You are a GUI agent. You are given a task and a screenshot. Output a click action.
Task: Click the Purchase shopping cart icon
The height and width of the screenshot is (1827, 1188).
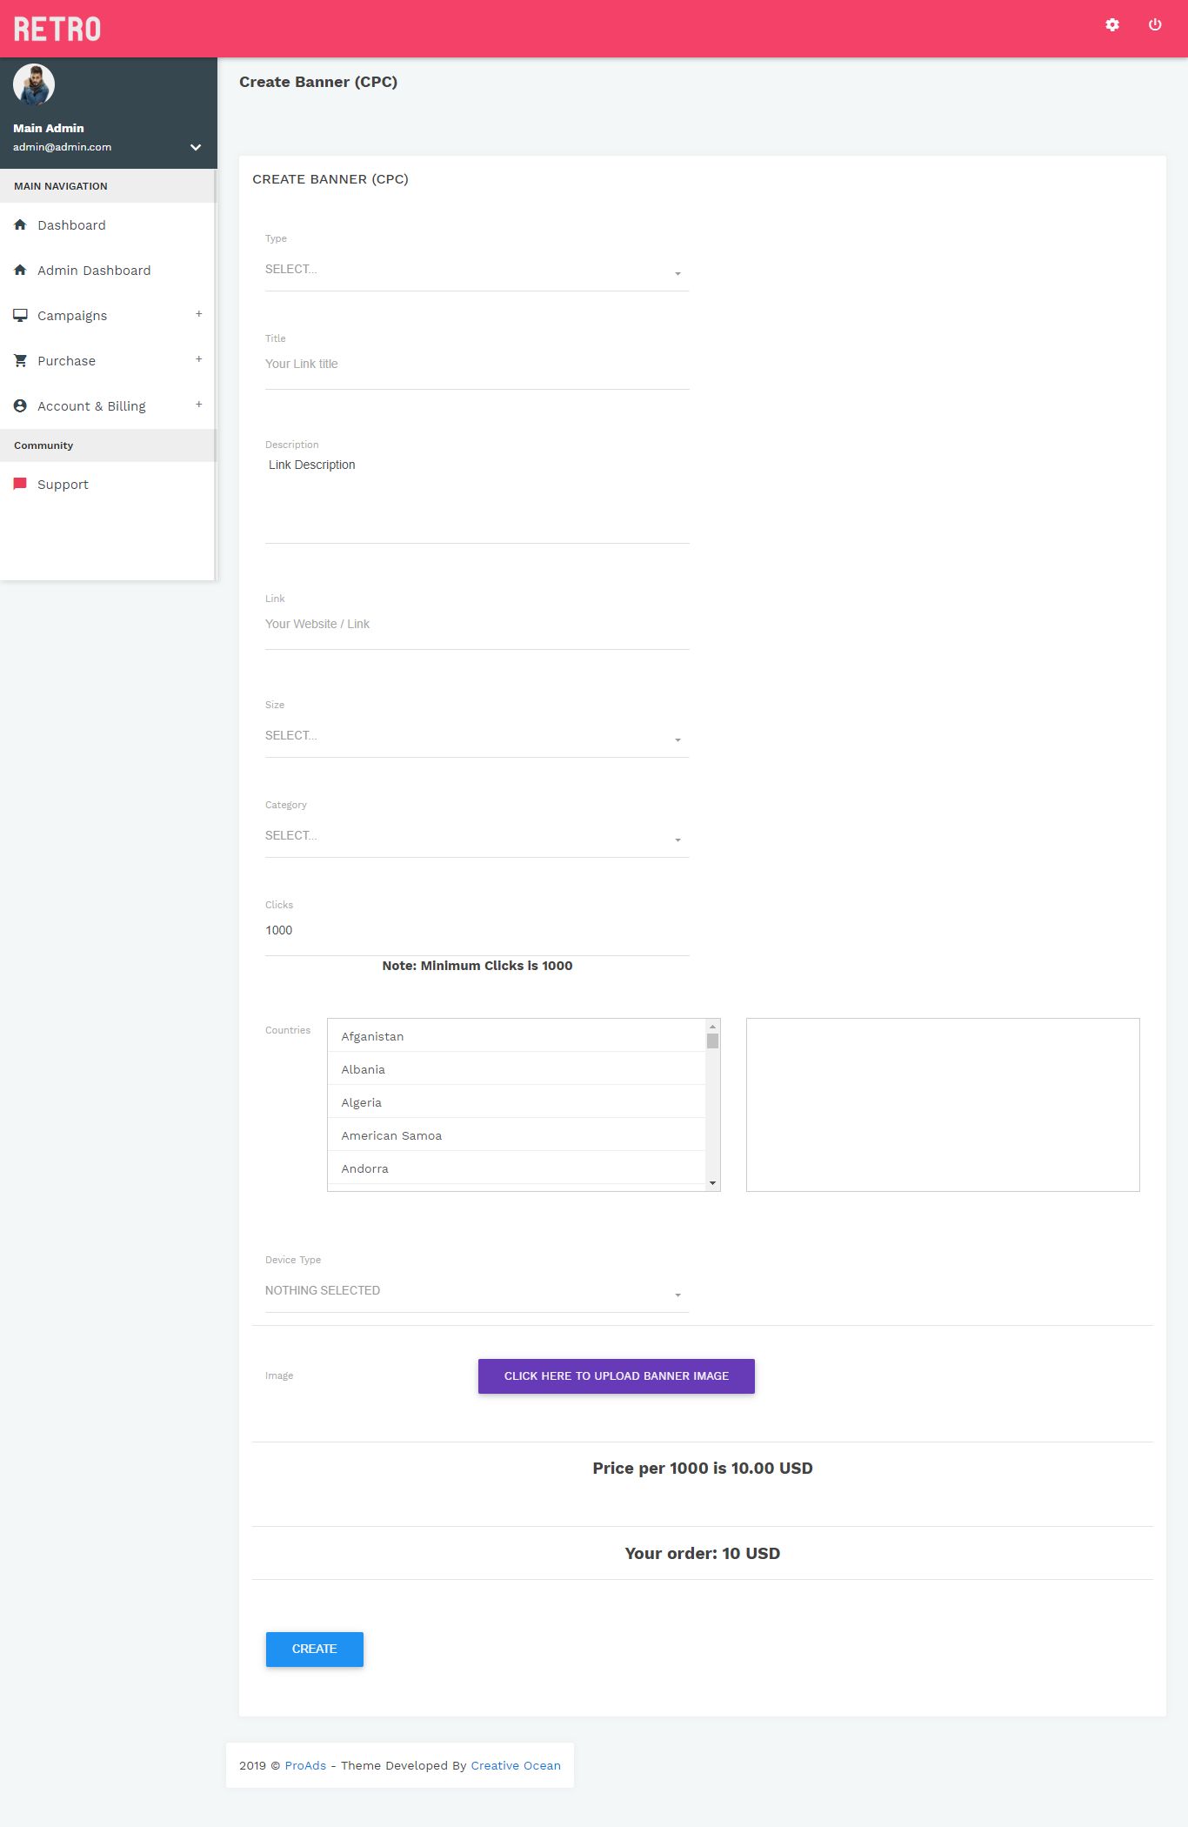20,361
